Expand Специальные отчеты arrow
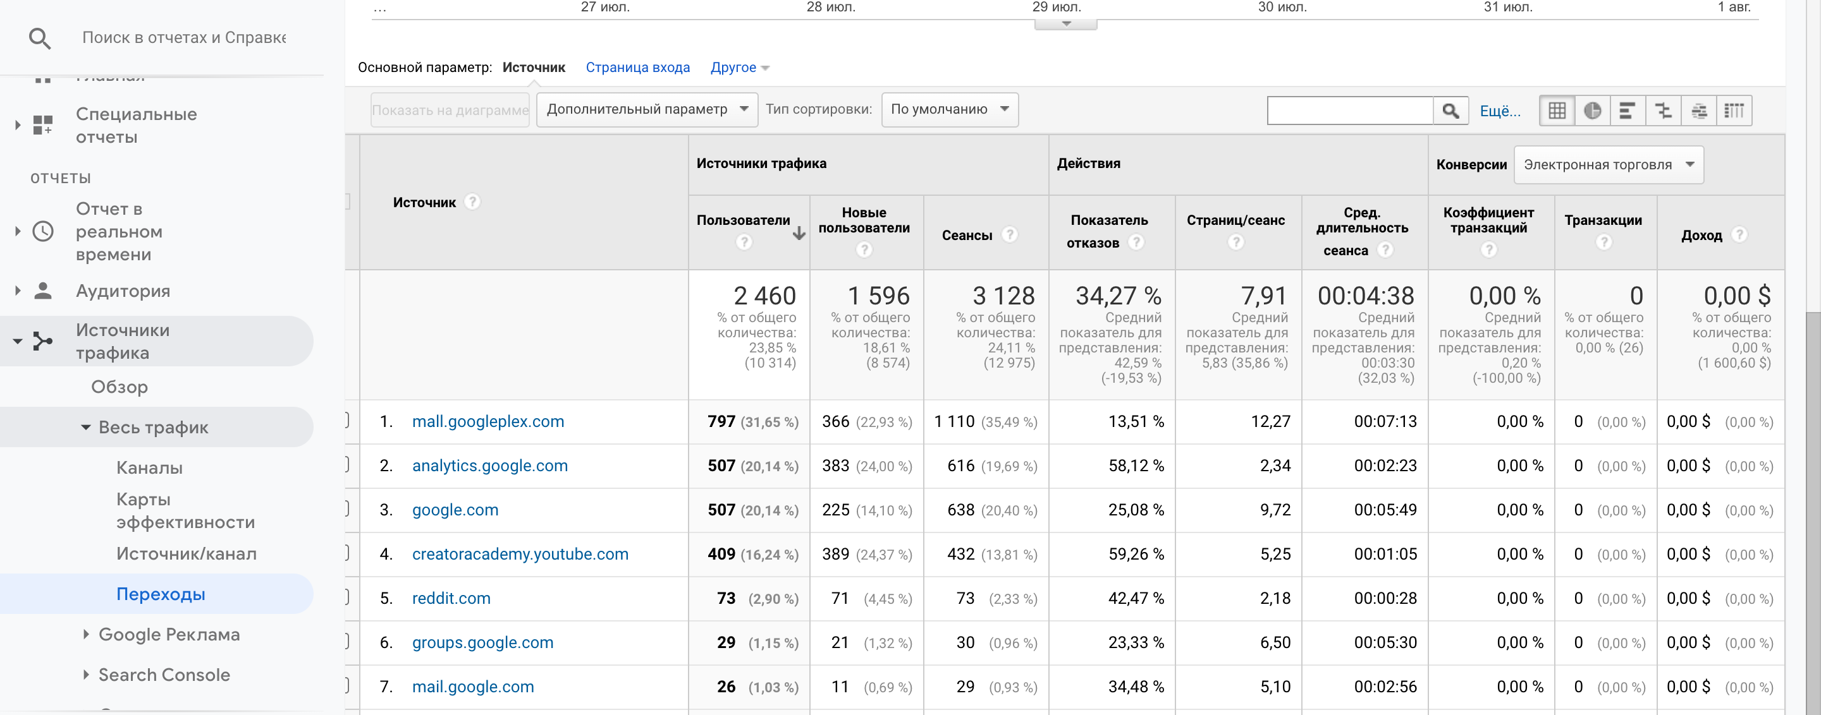Viewport: 1821px width, 715px height. click(x=18, y=126)
